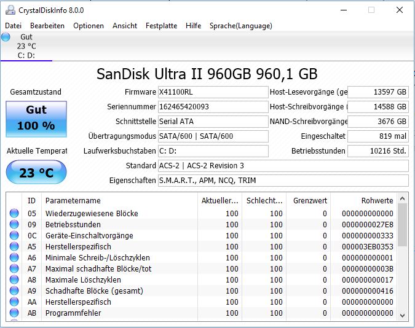Minimize the CrystalDiskInfo window
Screen dimensions: 415x328
pos(344,10)
